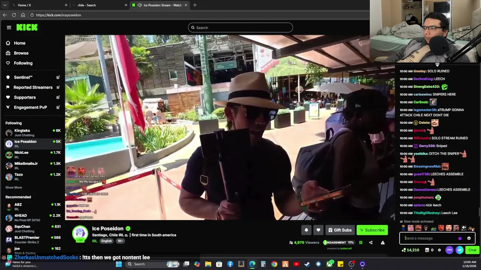Open the channel points 14,210 balance
Screen dimensions: 481x270
(x=410, y=250)
